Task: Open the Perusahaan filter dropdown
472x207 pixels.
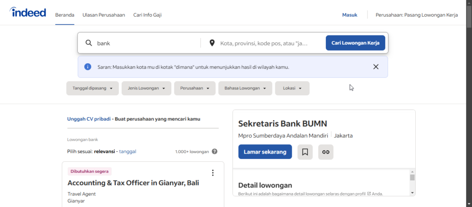Action: click(x=195, y=88)
